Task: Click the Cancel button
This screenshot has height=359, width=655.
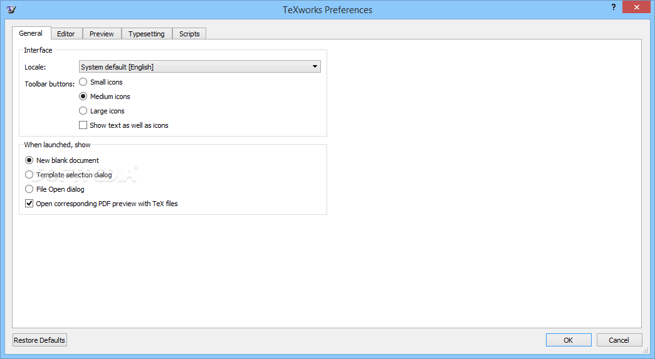Action: [619, 340]
